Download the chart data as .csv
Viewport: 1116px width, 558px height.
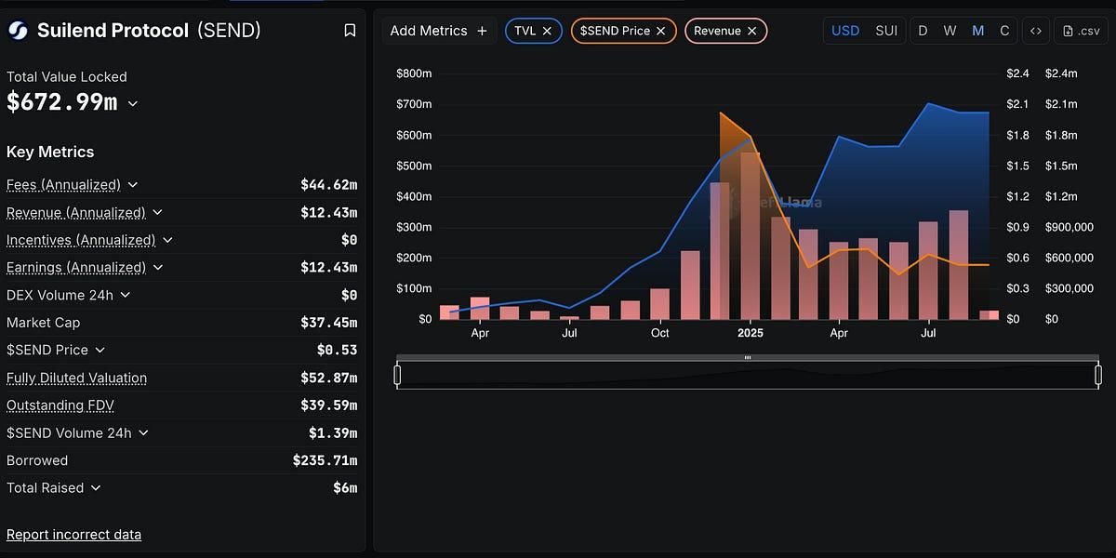1081,31
